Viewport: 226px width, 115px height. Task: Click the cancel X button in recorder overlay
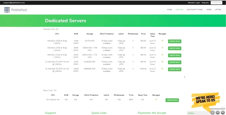click(212, 112)
